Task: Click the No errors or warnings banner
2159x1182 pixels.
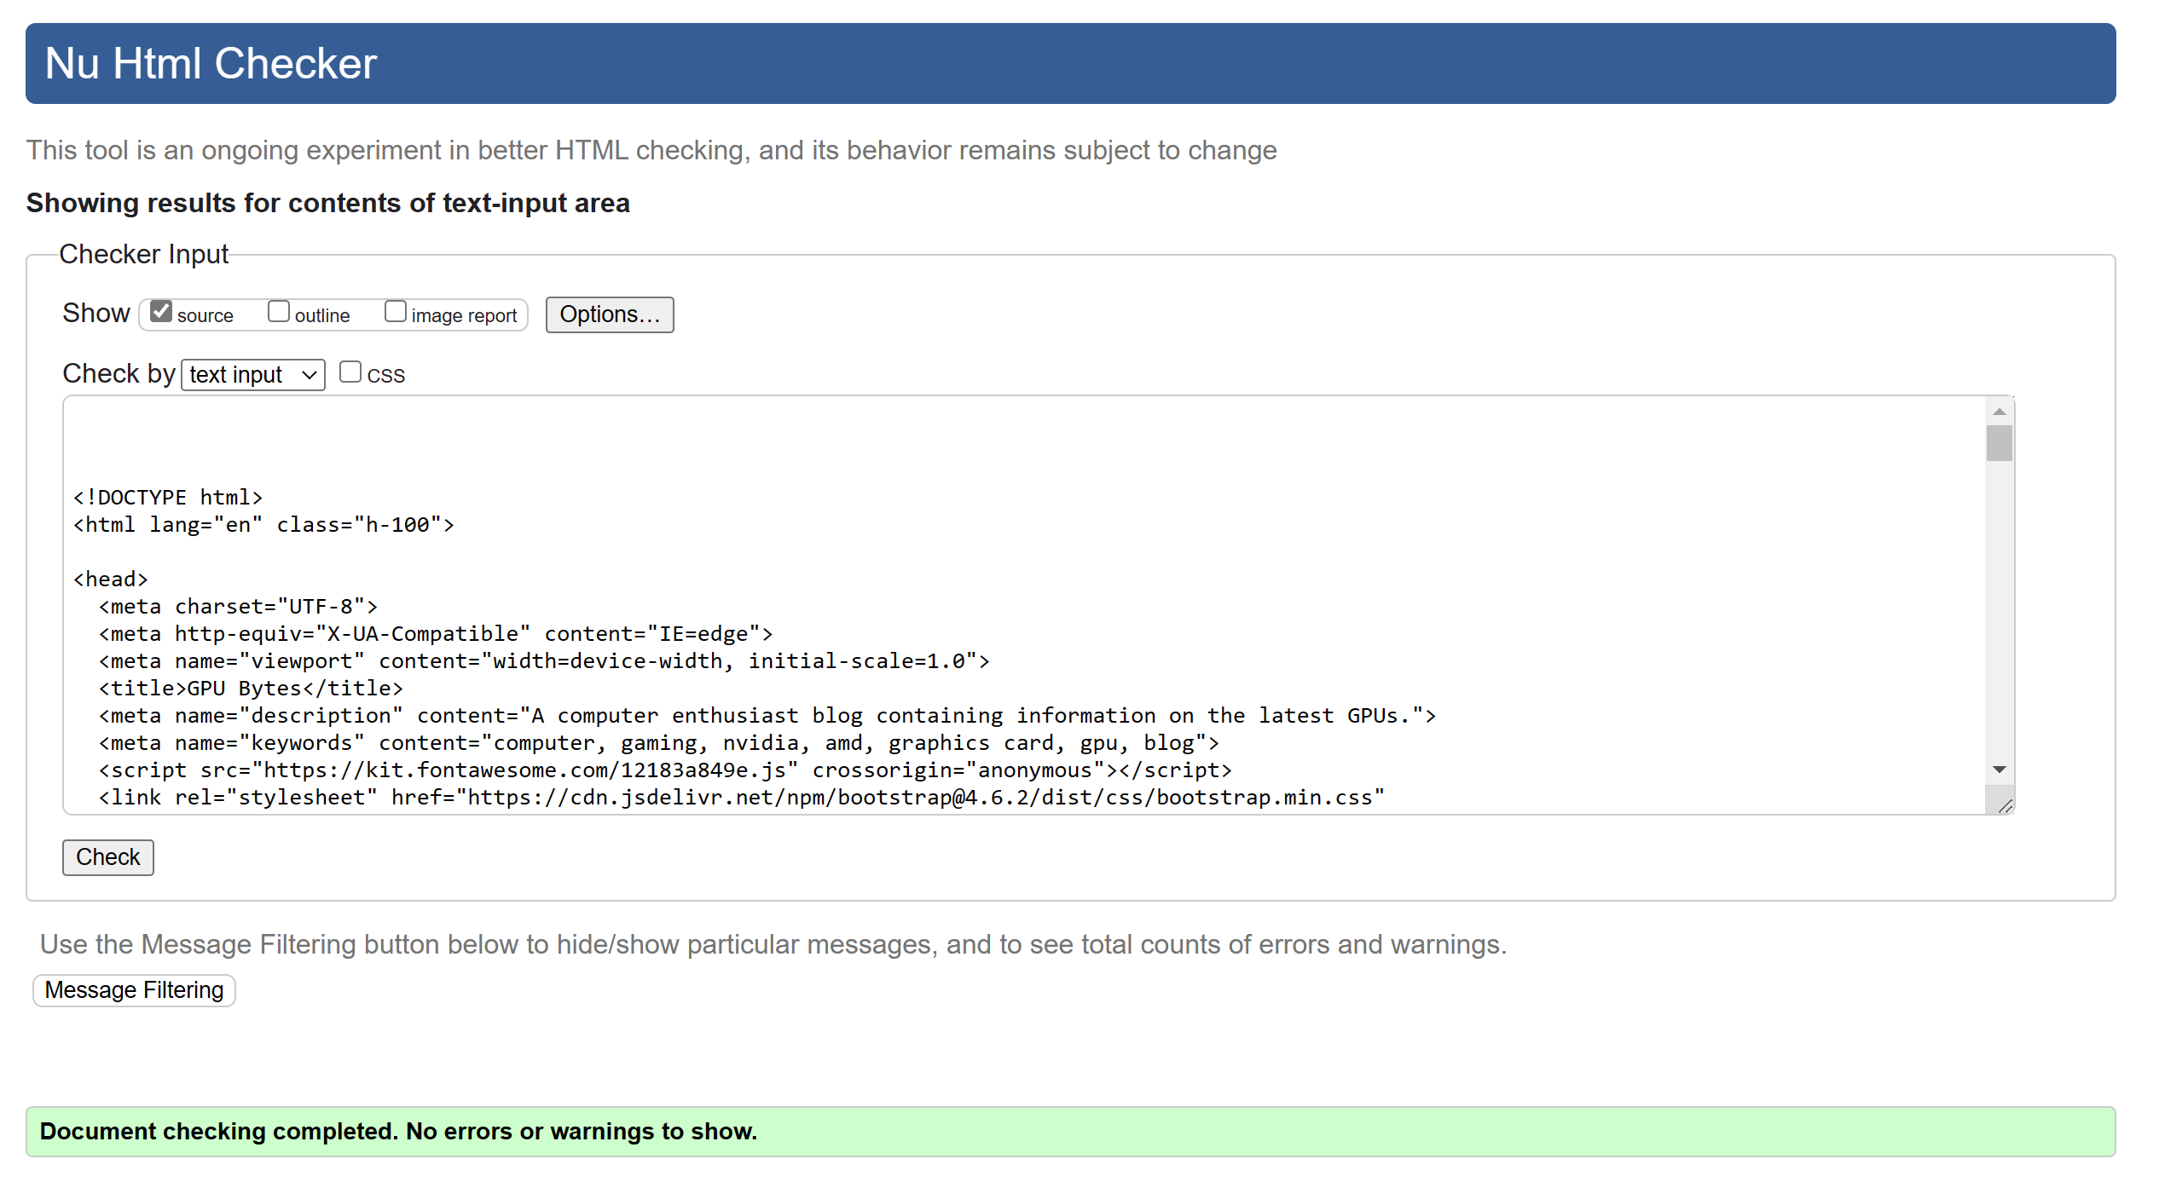Action: [1070, 1132]
